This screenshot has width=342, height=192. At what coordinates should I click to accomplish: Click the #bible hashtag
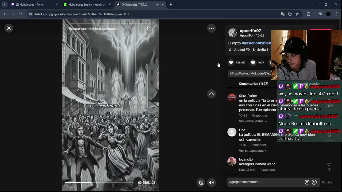coord(263,43)
